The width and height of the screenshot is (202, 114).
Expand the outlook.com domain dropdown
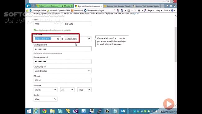point(78,39)
